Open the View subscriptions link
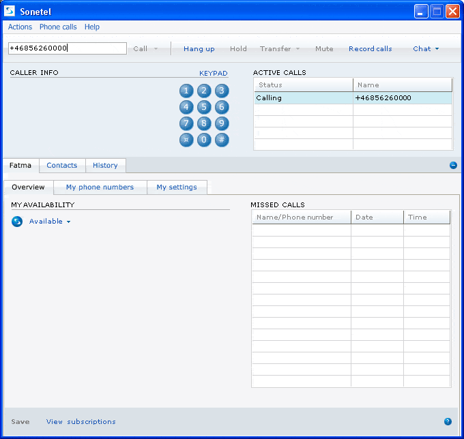Viewport: 464px width, 439px height. point(81,422)
